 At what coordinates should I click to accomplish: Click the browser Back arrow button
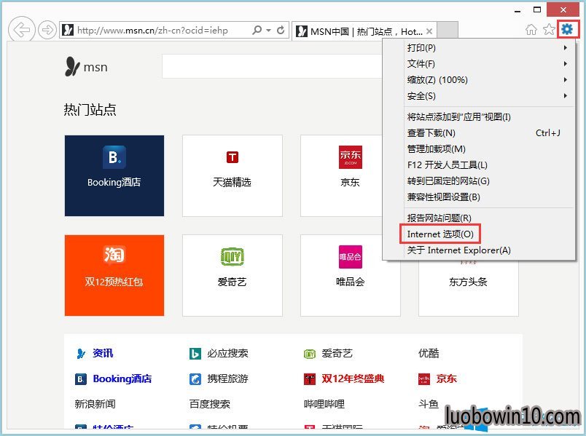(21, 30)
